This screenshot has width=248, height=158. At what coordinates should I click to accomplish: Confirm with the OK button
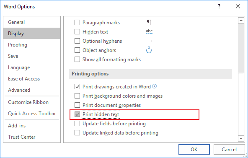(x=194, y=150)
